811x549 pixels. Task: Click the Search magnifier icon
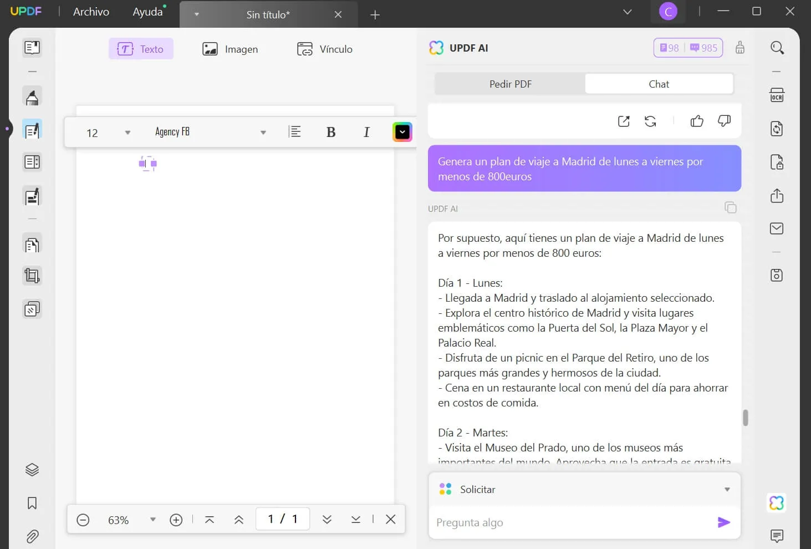coord(777,48)
